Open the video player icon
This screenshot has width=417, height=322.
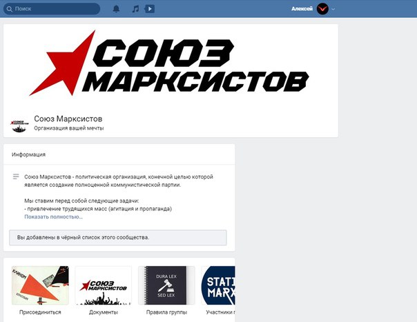(x=149, y=9)
